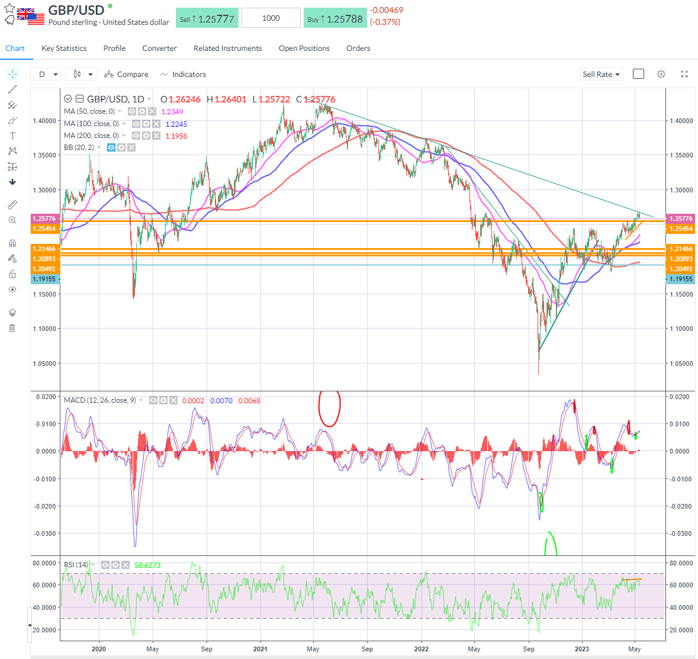Open the D timeframe dropdown

(47, 75)
